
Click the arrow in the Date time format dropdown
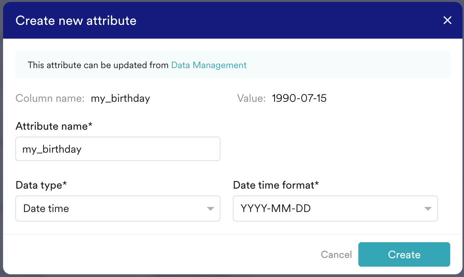click(x=428, y=209)
